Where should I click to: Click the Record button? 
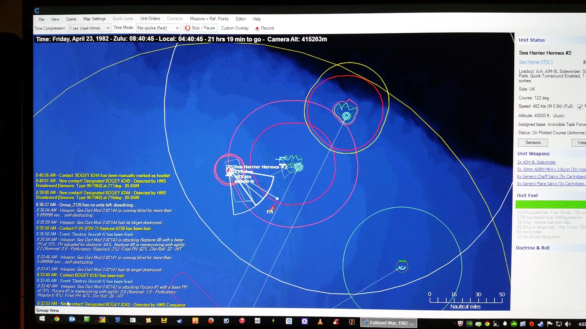[x=264, y=28]
